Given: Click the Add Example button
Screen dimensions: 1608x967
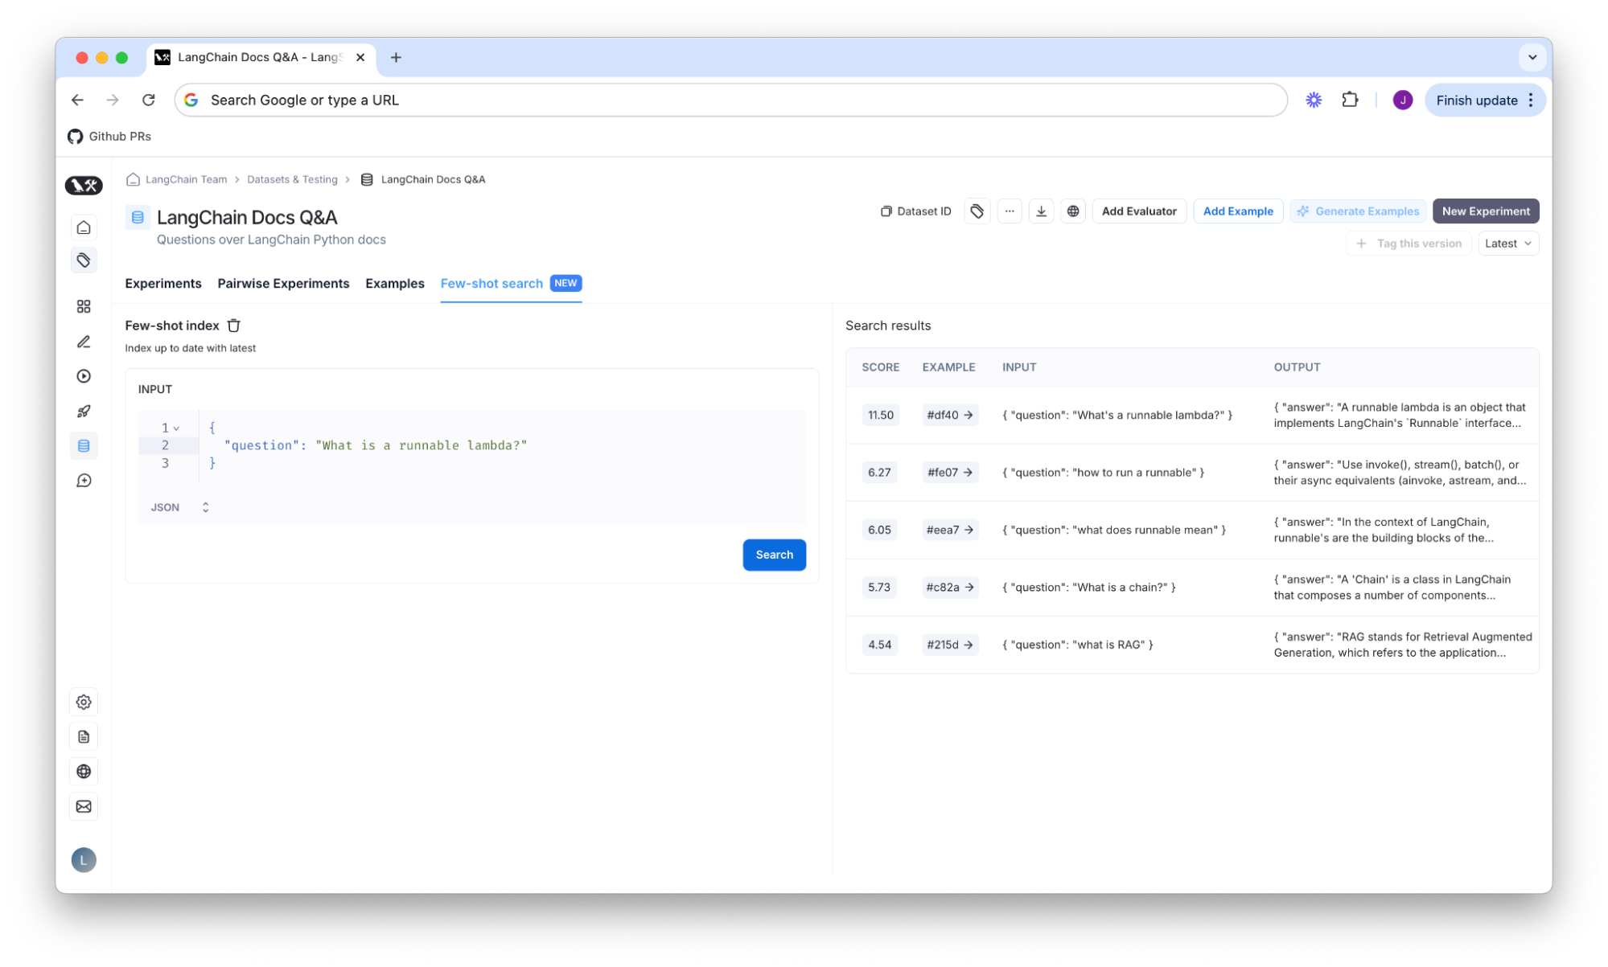Looking at the screenshot, I should (1238, 211).
